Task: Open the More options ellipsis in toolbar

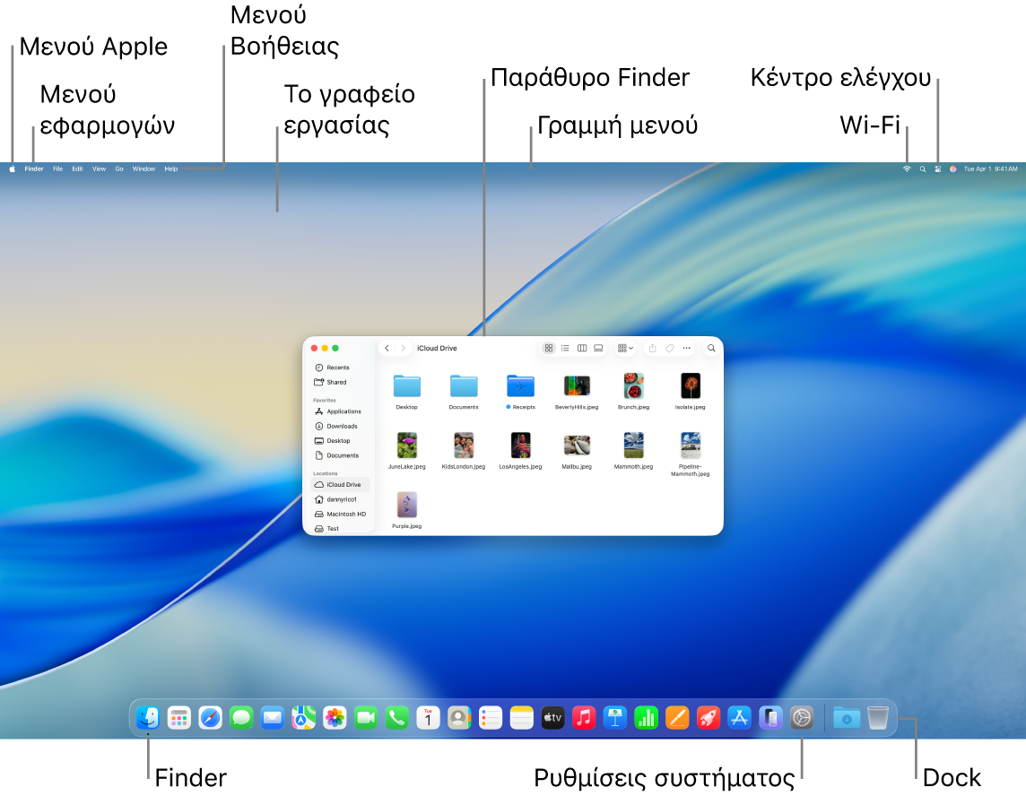Action: (x=686, y=348)
